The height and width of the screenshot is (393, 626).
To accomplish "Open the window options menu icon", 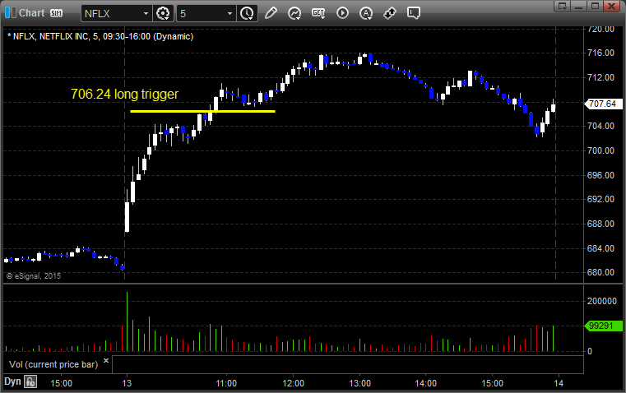I will (x=562, y=6).
